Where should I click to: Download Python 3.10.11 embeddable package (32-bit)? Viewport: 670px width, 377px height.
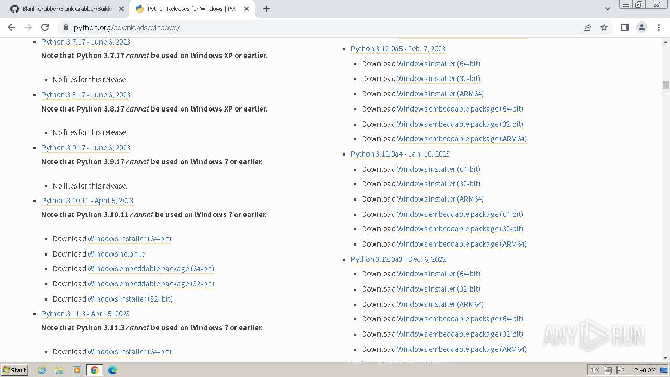coord(151,284)
